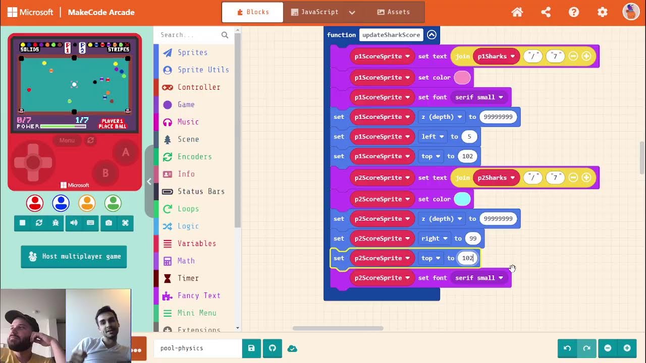Click Host multiplayer game button

click(x=74, y=257)
